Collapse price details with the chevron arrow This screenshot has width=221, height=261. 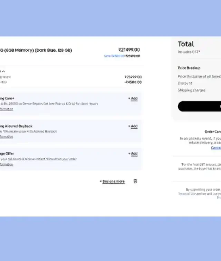(x=3, y=71)
